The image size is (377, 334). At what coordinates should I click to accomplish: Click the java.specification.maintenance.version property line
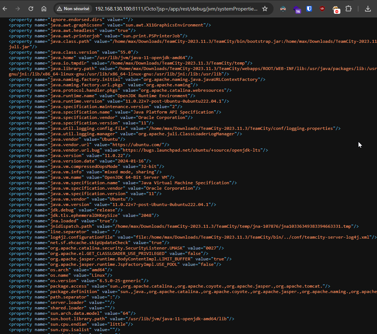96,107
